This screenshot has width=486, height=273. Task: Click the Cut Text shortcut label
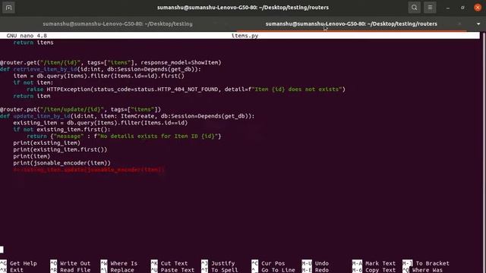click(x=174, y=263)
